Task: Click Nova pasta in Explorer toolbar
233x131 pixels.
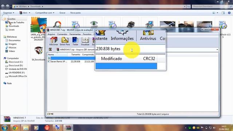Action: pyautogui.click(x=75, y=13)
